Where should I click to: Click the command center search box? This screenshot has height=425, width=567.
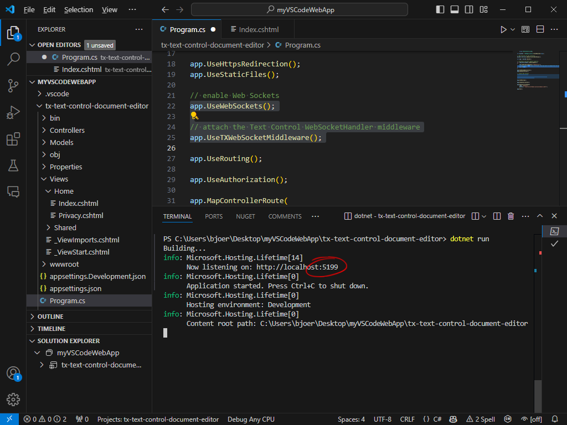pos(300,10)
